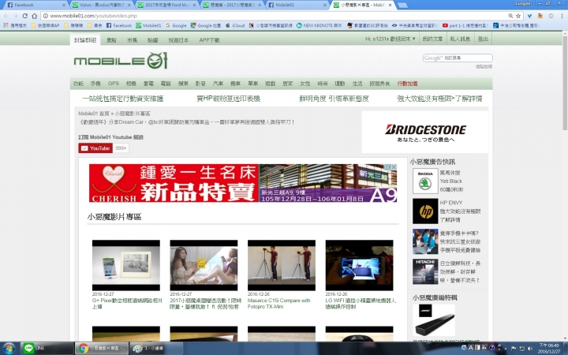The width and height of the screenshot is (568, 355).
Task: Open the Chrome window in taskbar
Action: [x=102, y=349]
